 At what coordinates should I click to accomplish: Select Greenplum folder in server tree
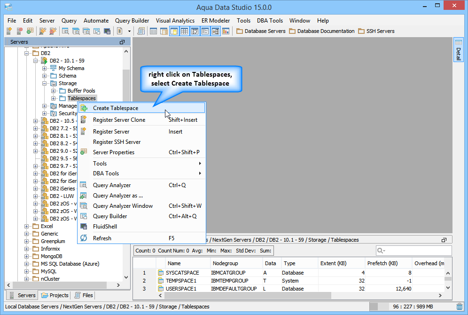(53, 241)
